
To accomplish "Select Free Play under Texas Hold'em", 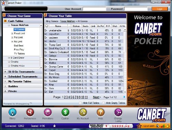I will 19,50.
